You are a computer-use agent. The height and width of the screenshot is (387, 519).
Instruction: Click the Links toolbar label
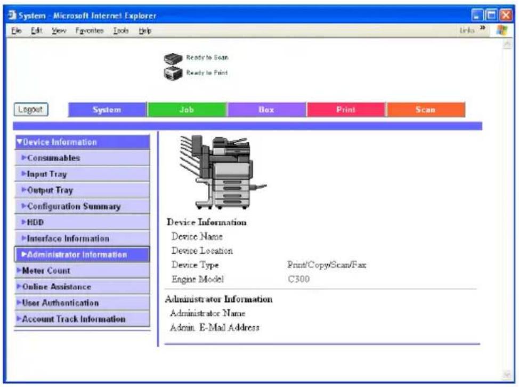pos(467,30)
